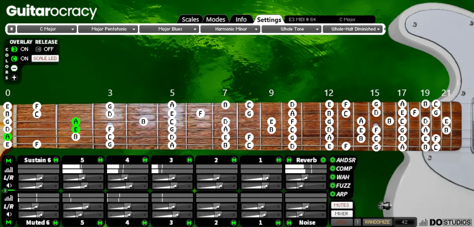474x227 pixels.
Task: Click the MIXER button
Action: pos(342,214)
